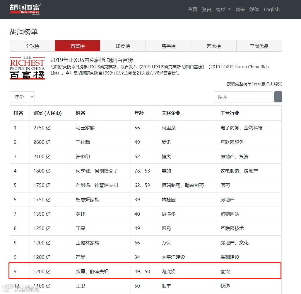This screenshot has height=294, width=301.
Task: Click the 财富 (人民币) column header
Action: coord(47,113)
